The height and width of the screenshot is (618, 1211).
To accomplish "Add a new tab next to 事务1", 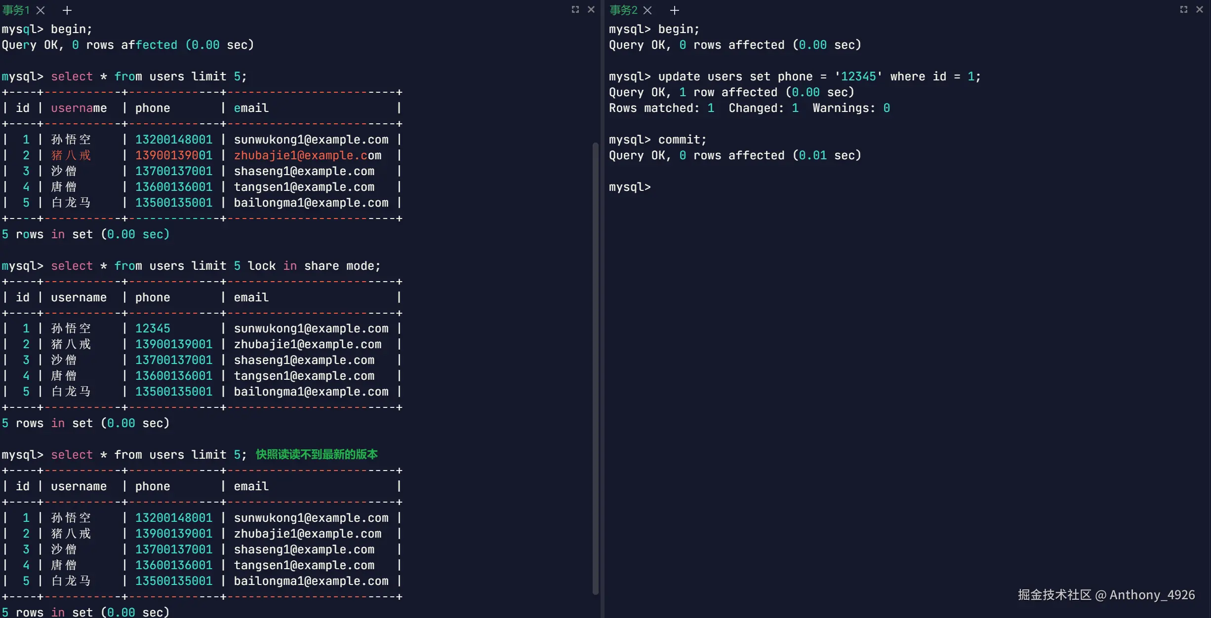I will [67, 10].
